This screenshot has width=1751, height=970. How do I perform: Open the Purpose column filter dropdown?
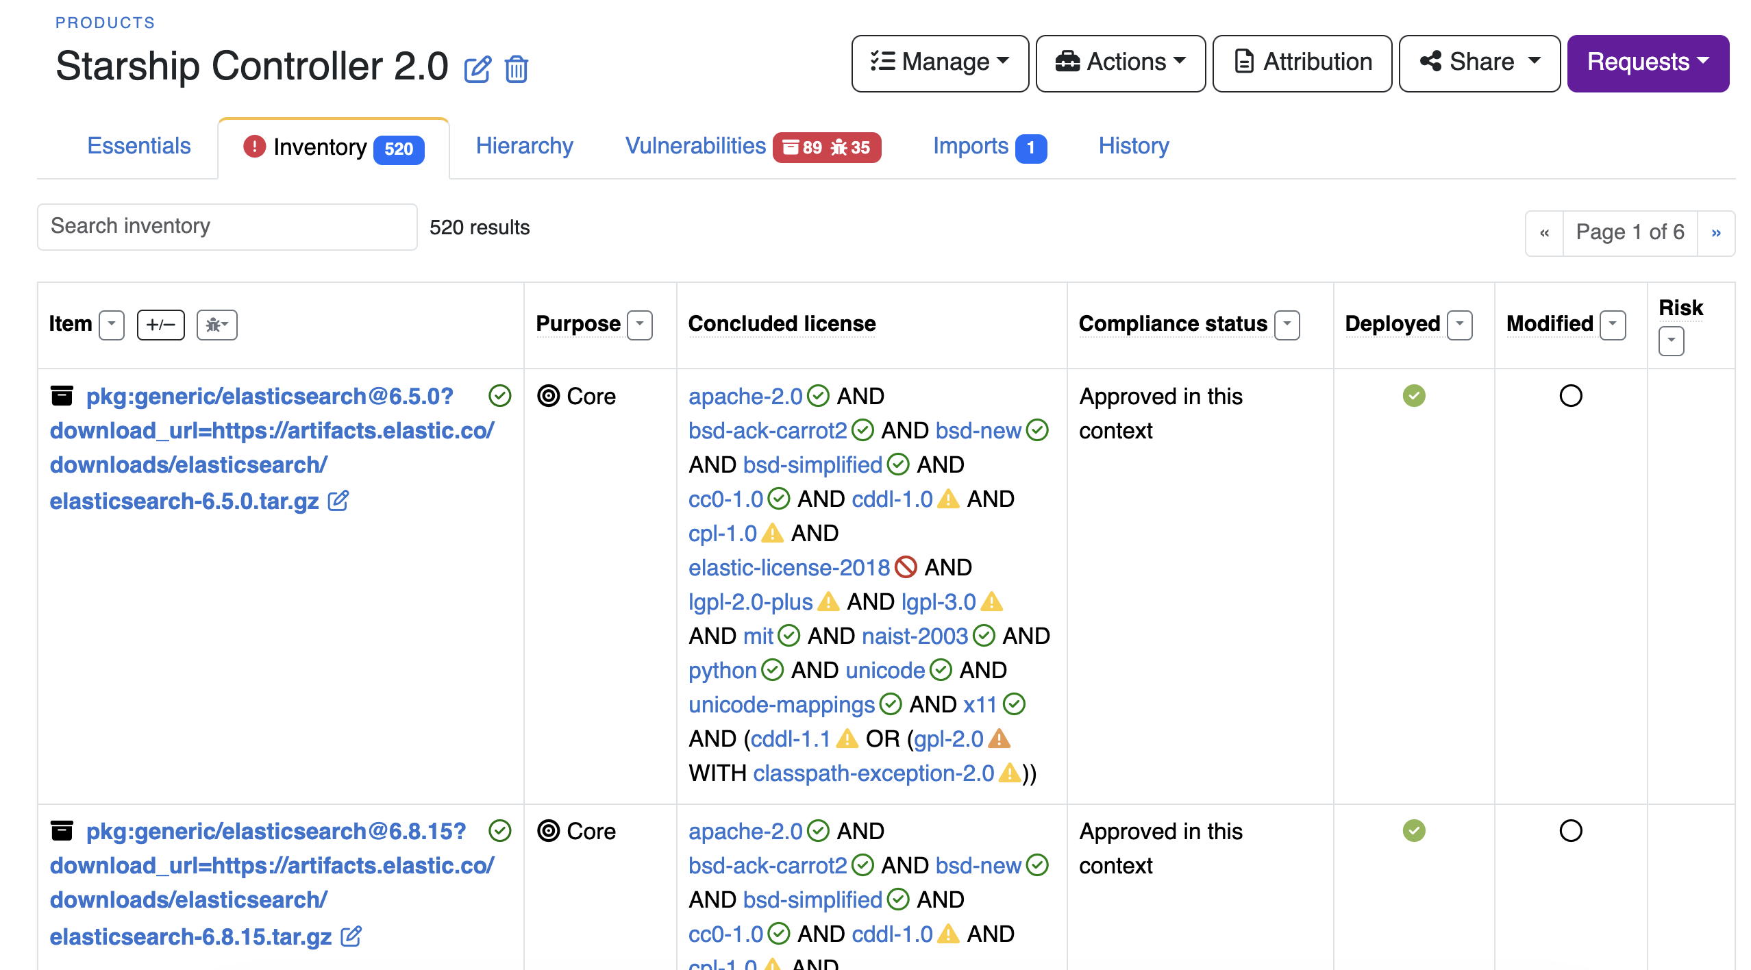640,325
